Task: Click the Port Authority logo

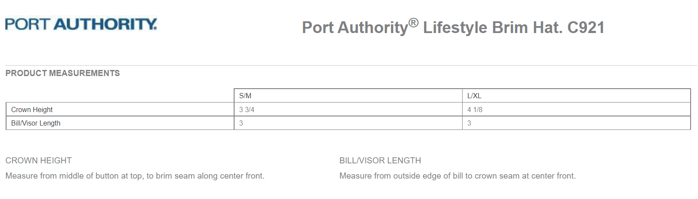Action: [81, 24]
